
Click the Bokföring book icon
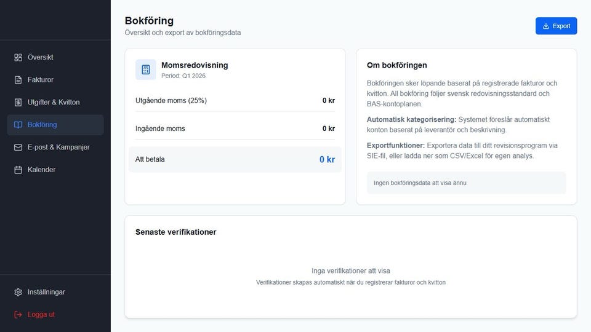[x=18, y=125]
